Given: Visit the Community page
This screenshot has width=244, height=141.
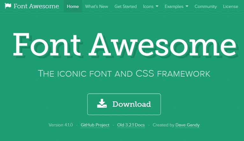Looking at the screenshot, I should [205, 6].
